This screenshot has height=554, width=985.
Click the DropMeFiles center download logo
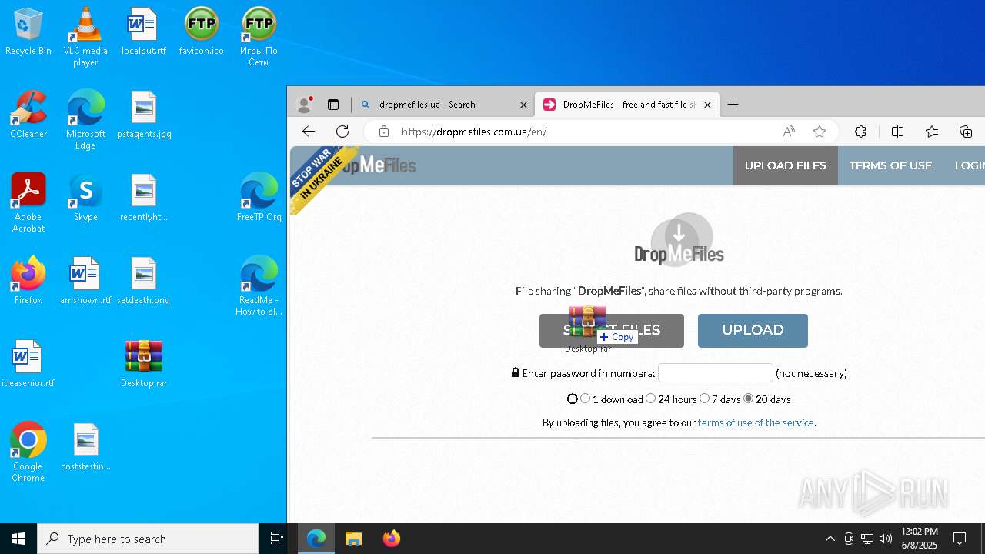click(679, 240)
